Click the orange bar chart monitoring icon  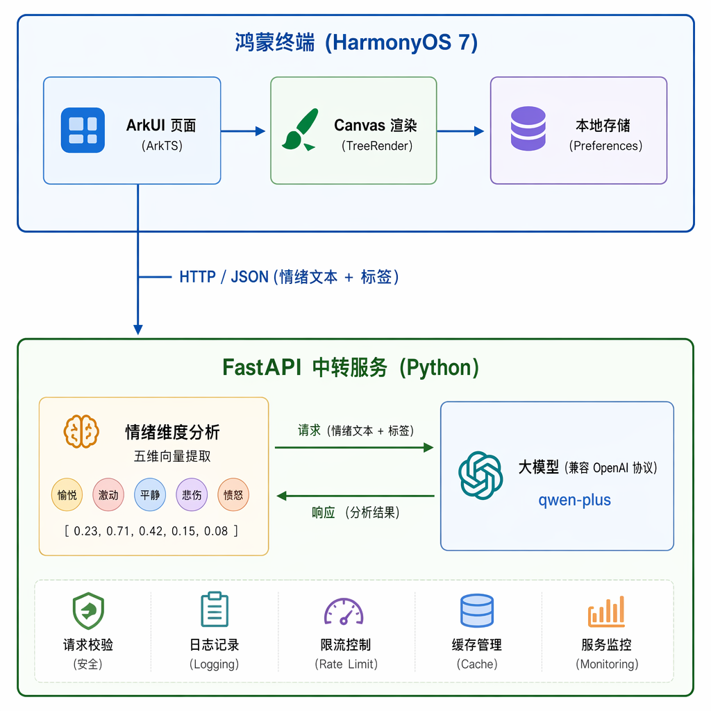tap(606, 611)
